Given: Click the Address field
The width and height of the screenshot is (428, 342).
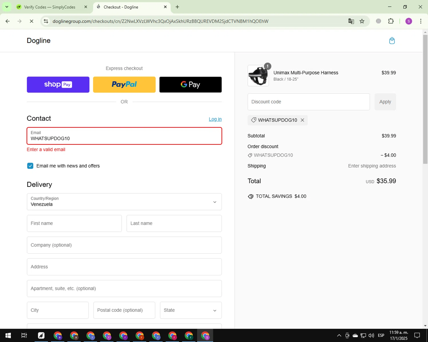Looking at the screenshot, I should pos(124,267).
